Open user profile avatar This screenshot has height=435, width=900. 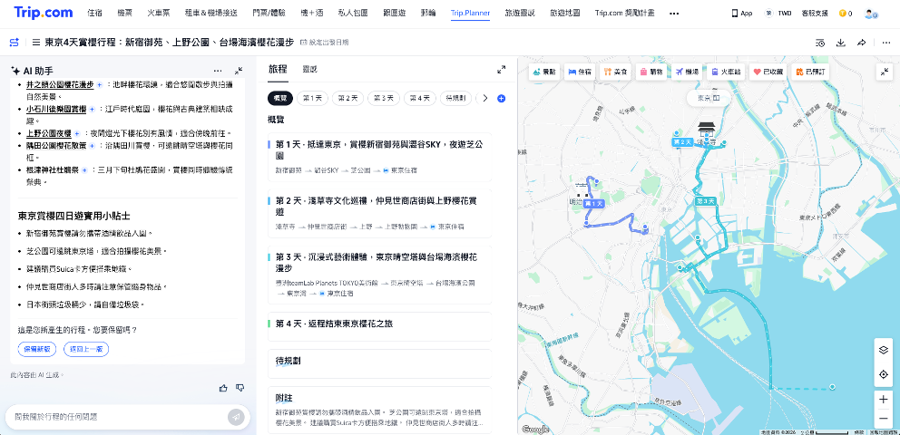coord(871,14)
